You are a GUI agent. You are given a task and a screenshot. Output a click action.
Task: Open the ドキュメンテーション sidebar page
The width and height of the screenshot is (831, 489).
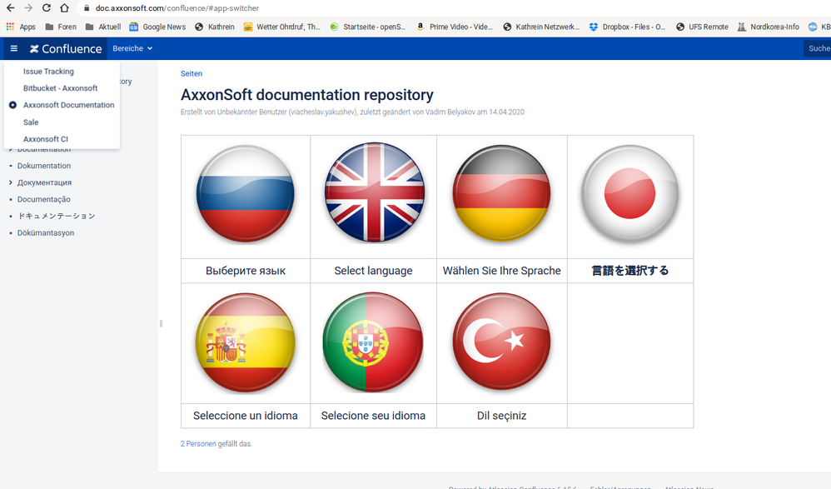click(x=56, y=216)
